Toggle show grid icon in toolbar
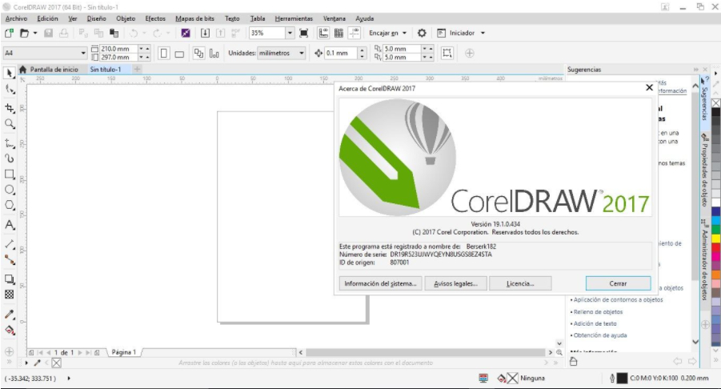This screenshot has width=721, height=389. click(x=338, y=33)
